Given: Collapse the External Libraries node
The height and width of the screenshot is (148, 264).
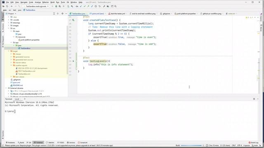Looking at the screenshot, I should pyautogui.click(x=6, y=88).
